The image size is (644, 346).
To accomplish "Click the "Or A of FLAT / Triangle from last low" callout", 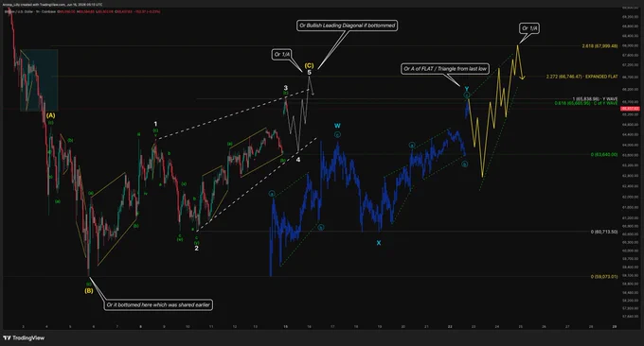I will pyautogui.click(x=445, y=68).
